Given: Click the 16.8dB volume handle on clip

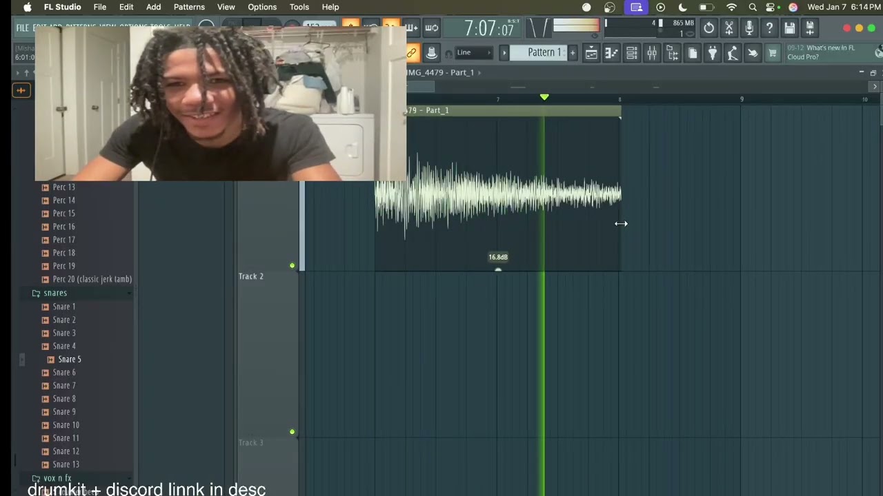Looking at the screenshot, I should click(498, 269).
